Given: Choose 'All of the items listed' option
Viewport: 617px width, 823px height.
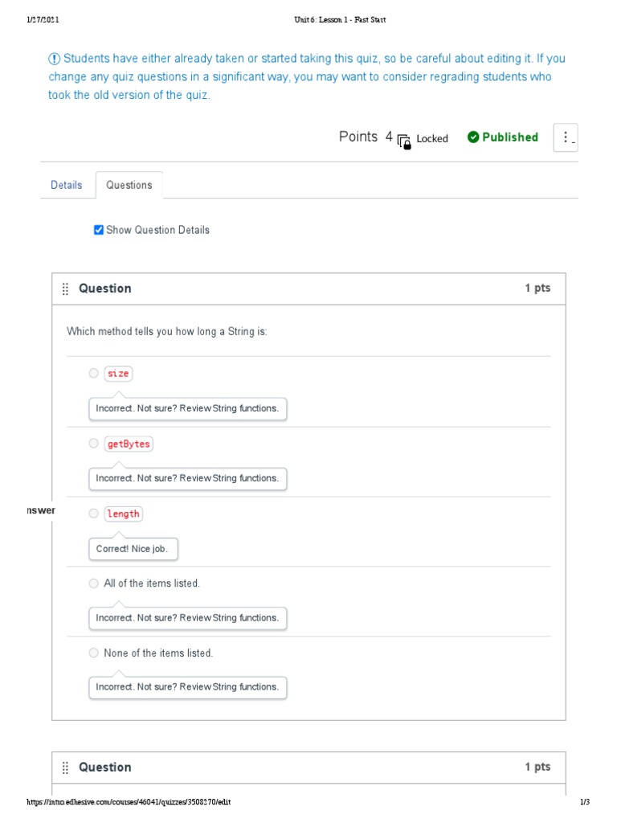Looking at the screenshot, I should [94, 583].
